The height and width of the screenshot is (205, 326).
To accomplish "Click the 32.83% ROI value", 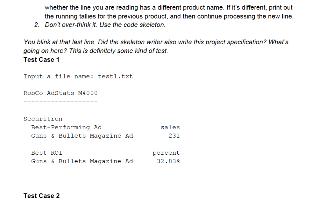I will coord(168,161).
